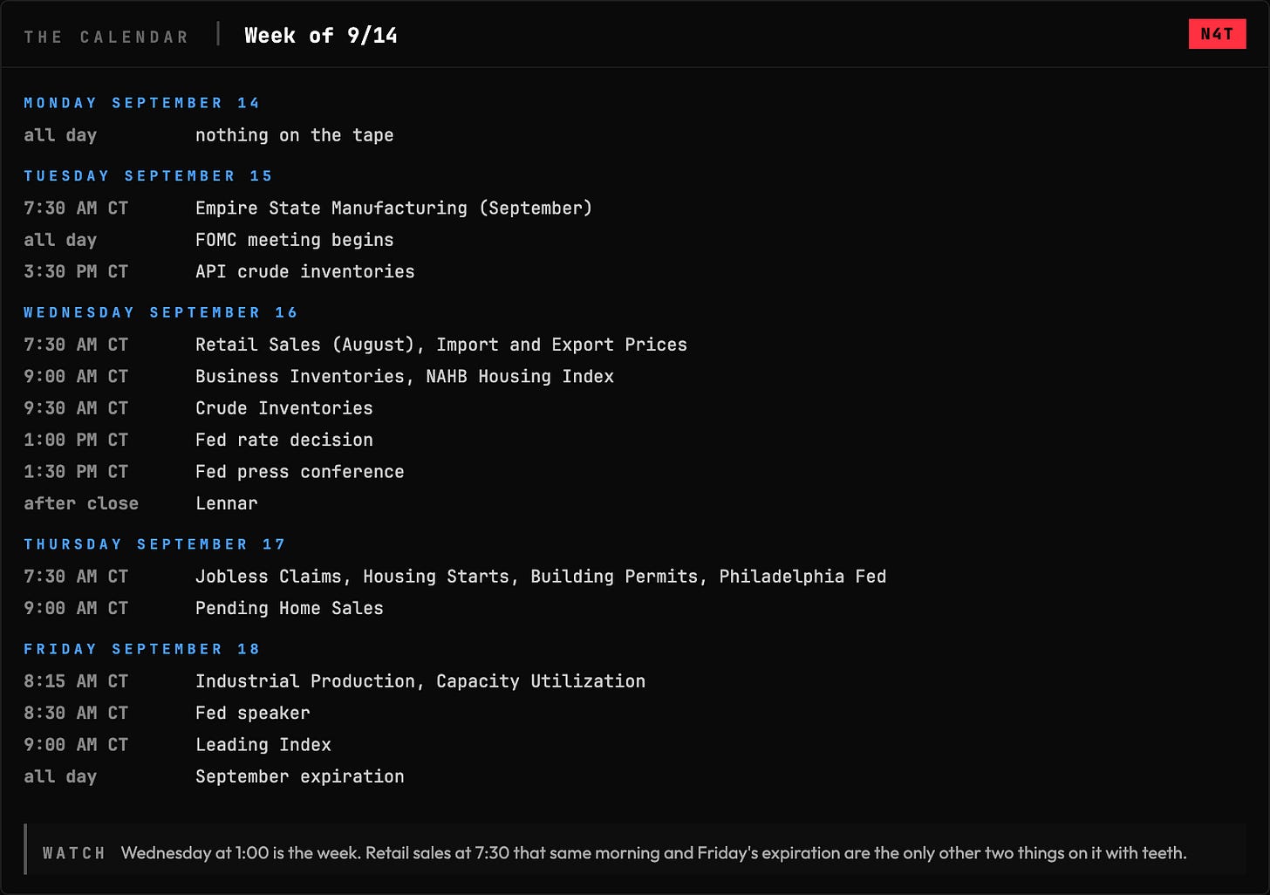Click 'Leading Index' entry

pos(263,745)
